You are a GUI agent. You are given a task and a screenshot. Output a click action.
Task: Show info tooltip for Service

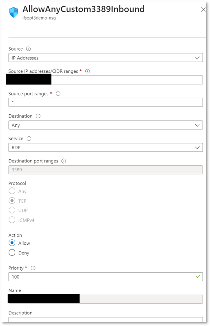pos(29,139)
